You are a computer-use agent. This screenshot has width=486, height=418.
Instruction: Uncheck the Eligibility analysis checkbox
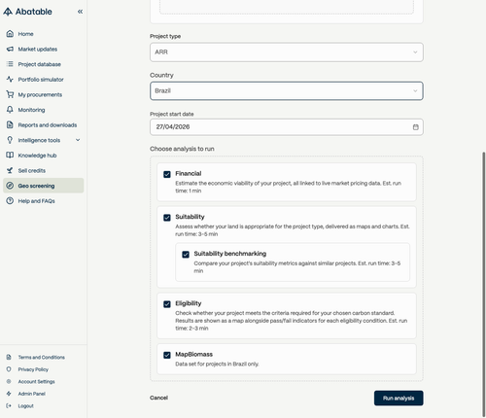167,304
